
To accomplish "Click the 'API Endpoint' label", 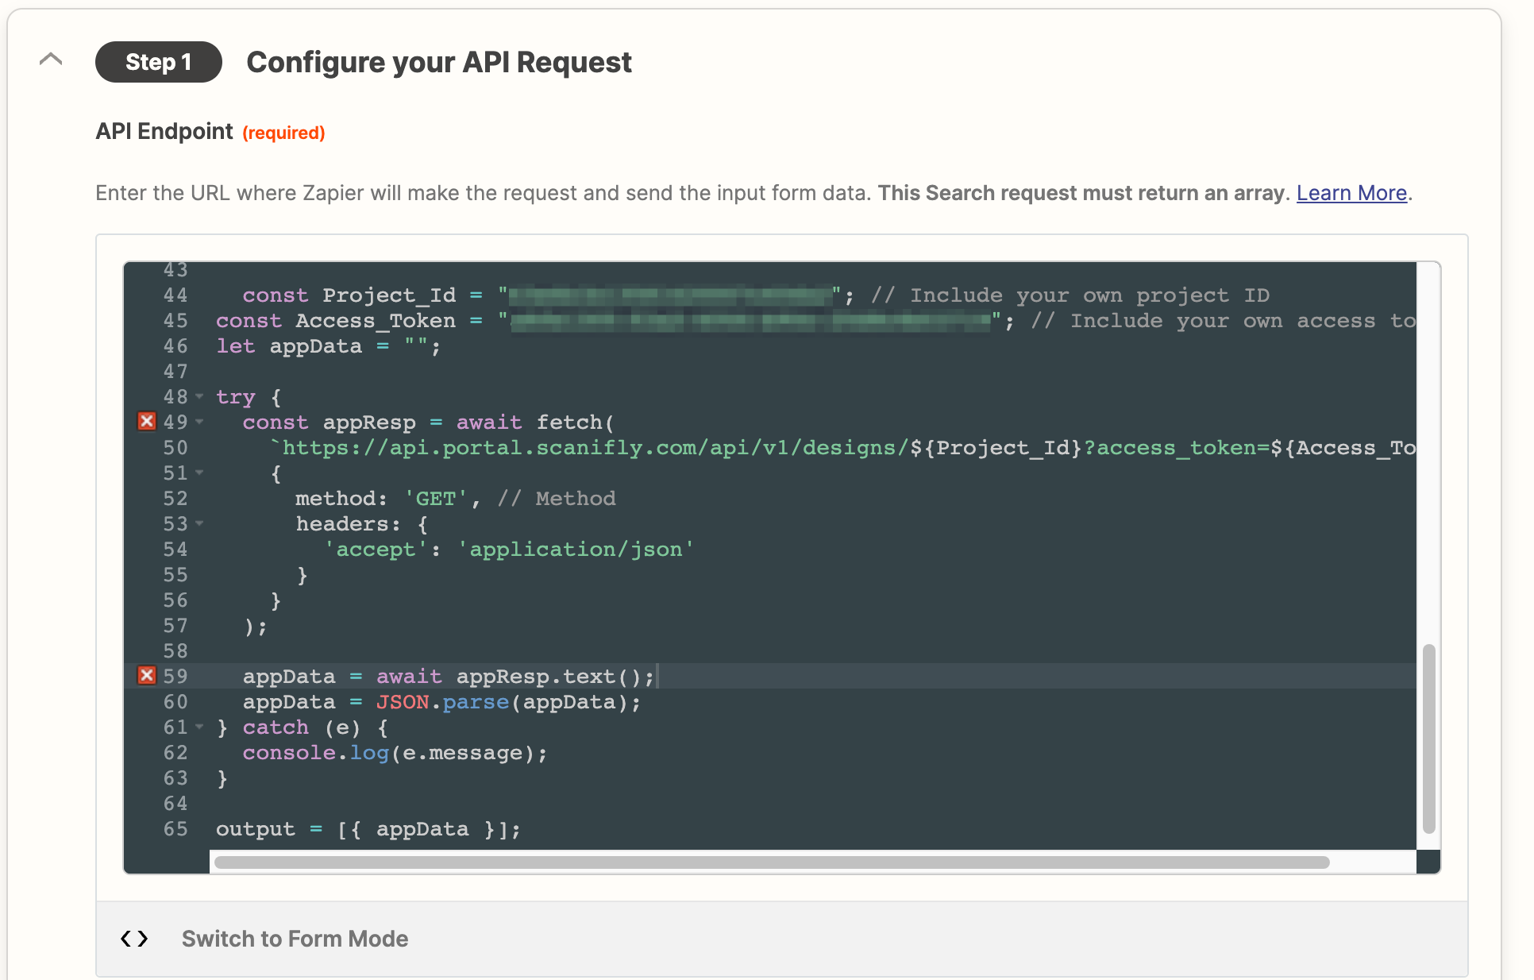I will [164, 131].
